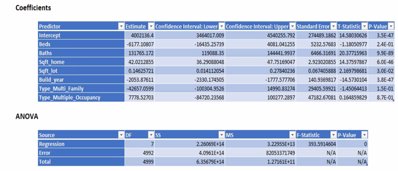
Task: Click standard error value 6466.31691
Action: [x=317, y=53]
